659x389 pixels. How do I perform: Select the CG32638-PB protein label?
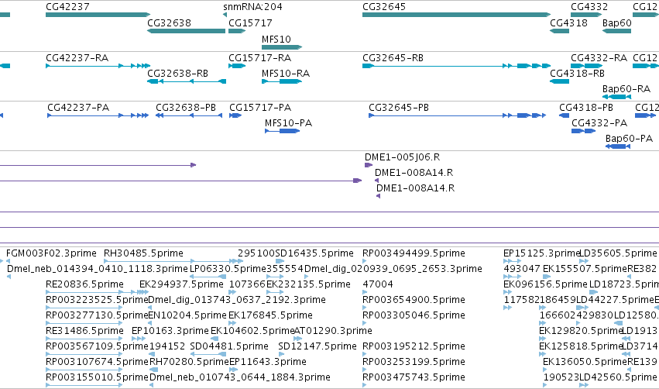tap(186, 107)
